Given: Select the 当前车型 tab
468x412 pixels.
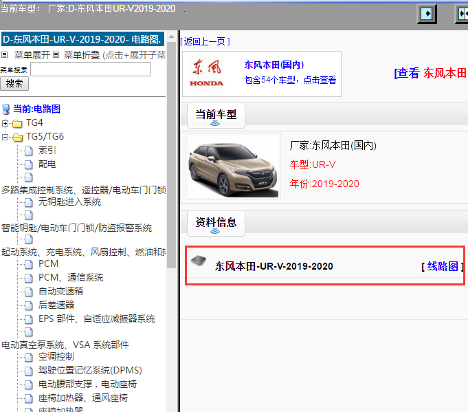Looking at the screenshot, I should [x=216, y=116].
